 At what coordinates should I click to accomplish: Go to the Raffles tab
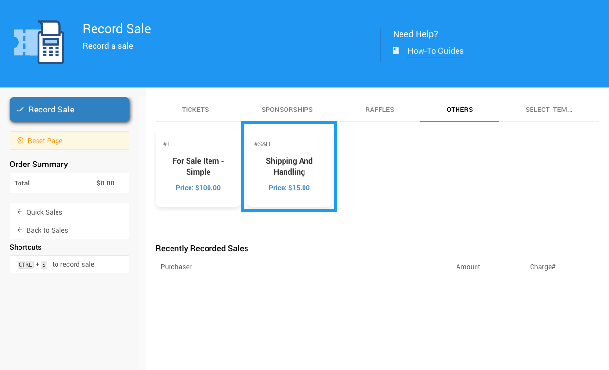(380, 110)
